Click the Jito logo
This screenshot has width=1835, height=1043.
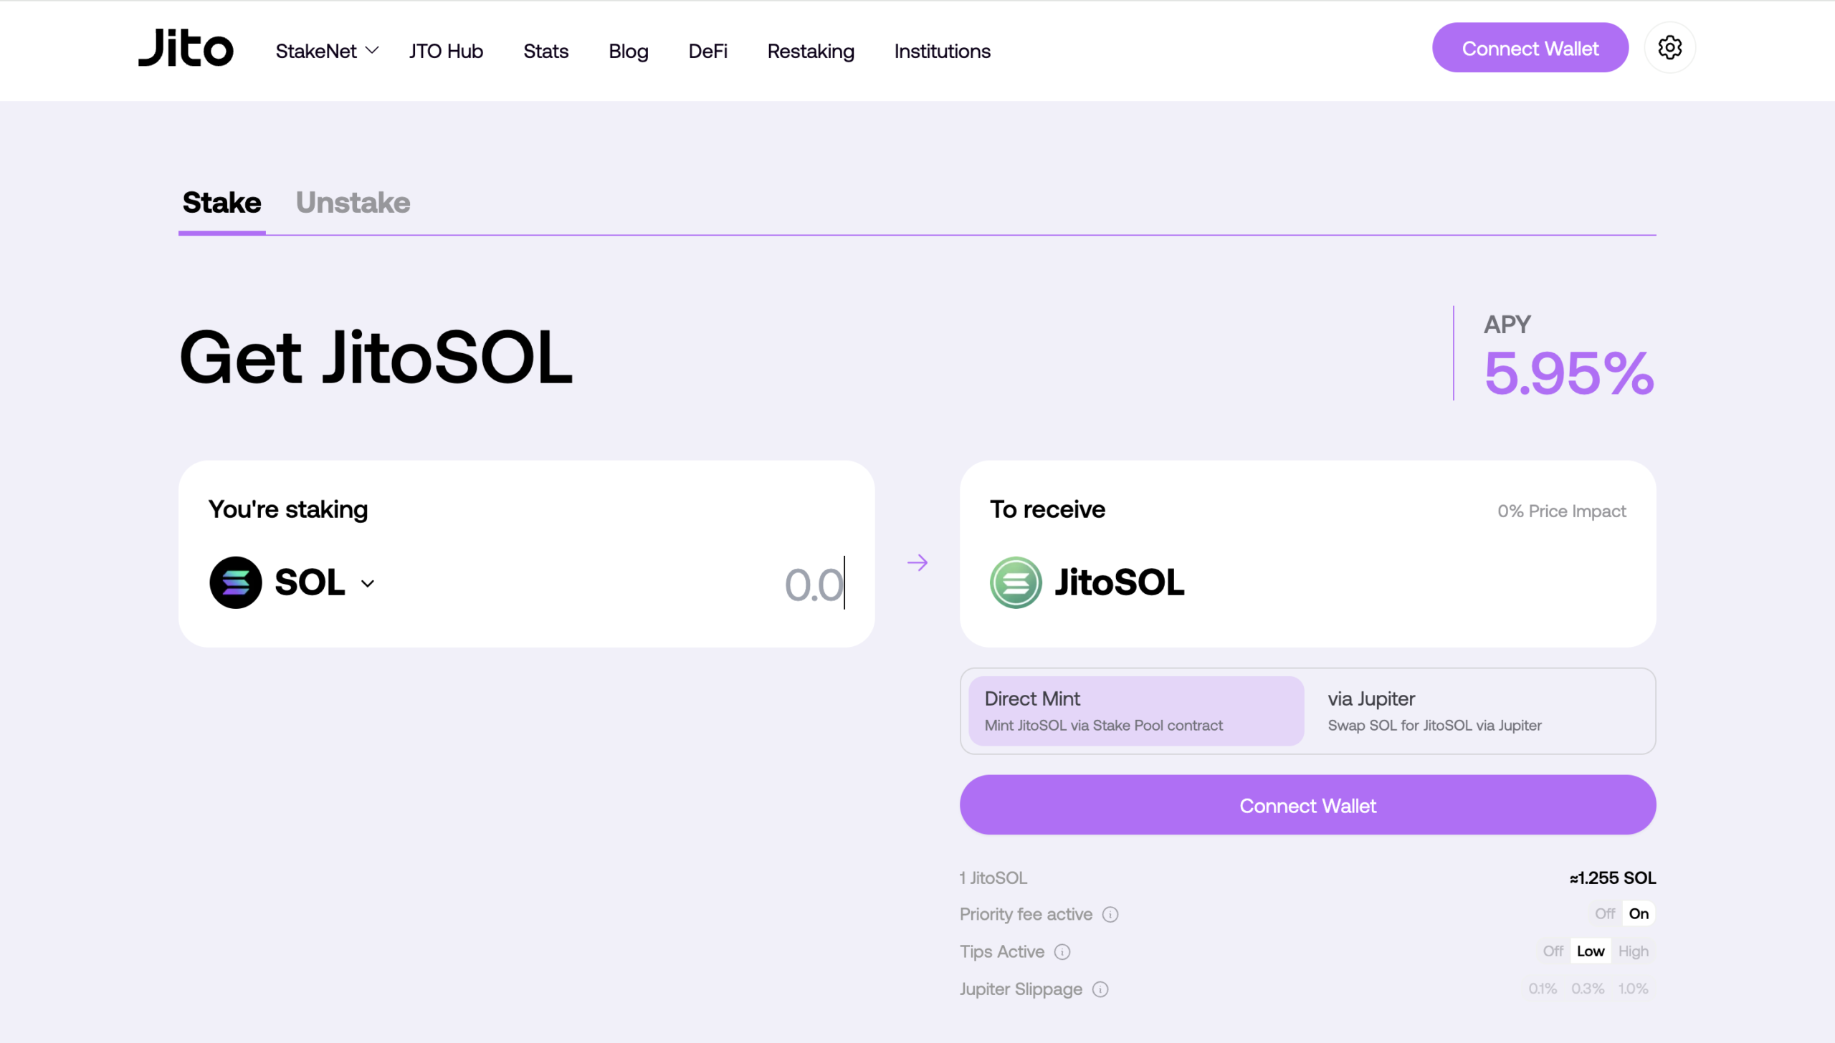pyautogui.click(x=186, y=49)
